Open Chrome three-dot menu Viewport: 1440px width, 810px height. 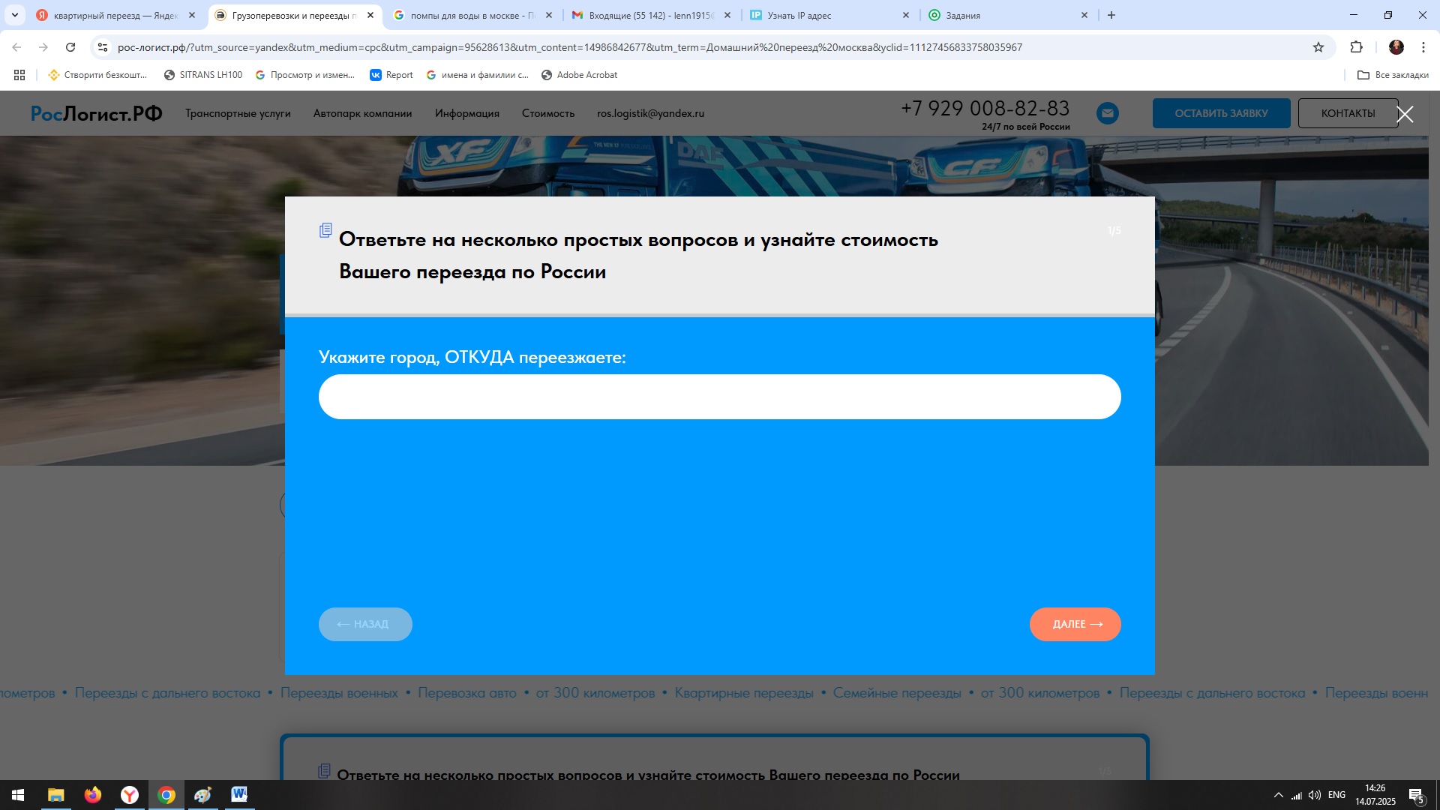pos(1423,47)
